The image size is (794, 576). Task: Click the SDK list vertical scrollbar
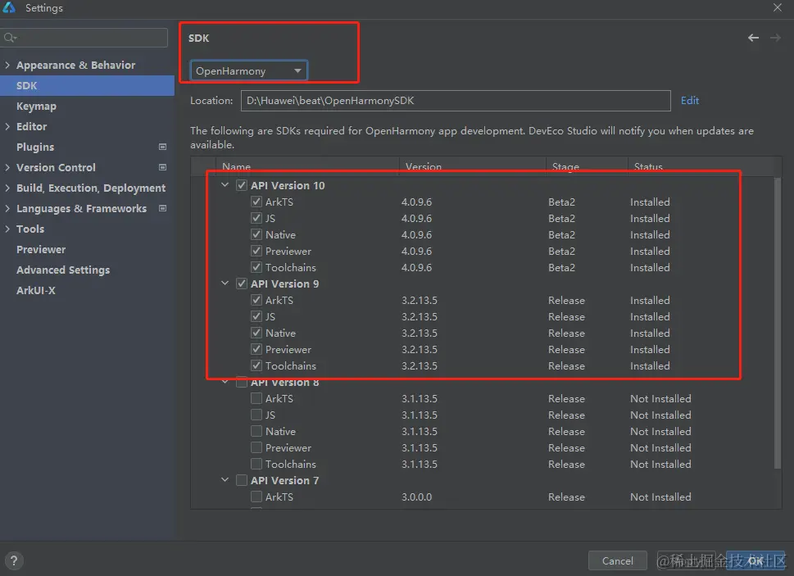(x=777, y=320)
